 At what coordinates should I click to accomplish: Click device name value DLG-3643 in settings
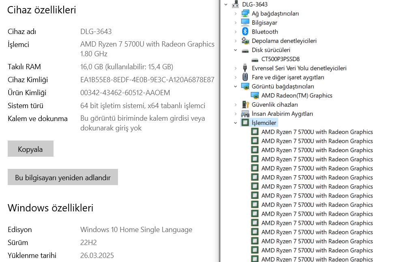click(x=96, y=32)
